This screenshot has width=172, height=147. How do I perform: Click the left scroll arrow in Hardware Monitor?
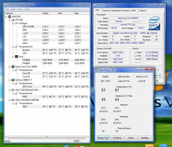[6, 137]
